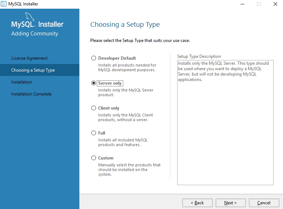Cancel the MySQL installation
The height and width of the screenshot is (209, 283).
(264, 203)
